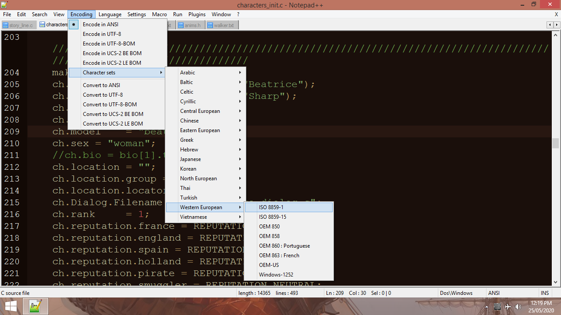
Task: Open the Search menu
Action: point(39,14)
